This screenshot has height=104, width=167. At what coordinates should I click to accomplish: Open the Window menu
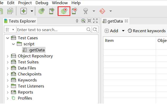[60, 3]
